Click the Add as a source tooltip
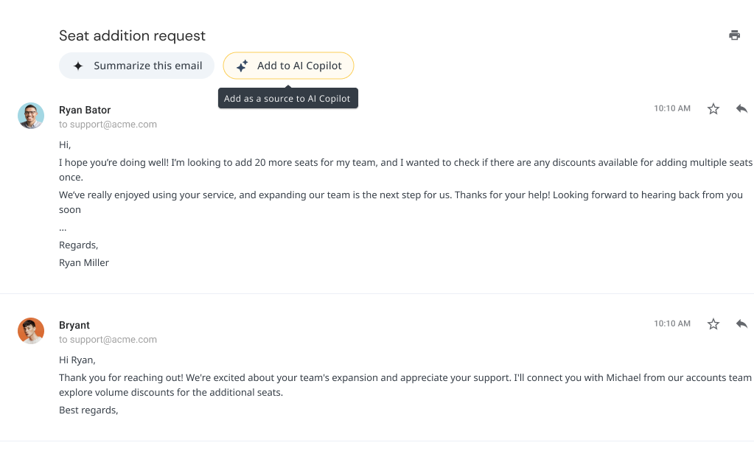This screenshot has height=451, width=754. (287, 99)
